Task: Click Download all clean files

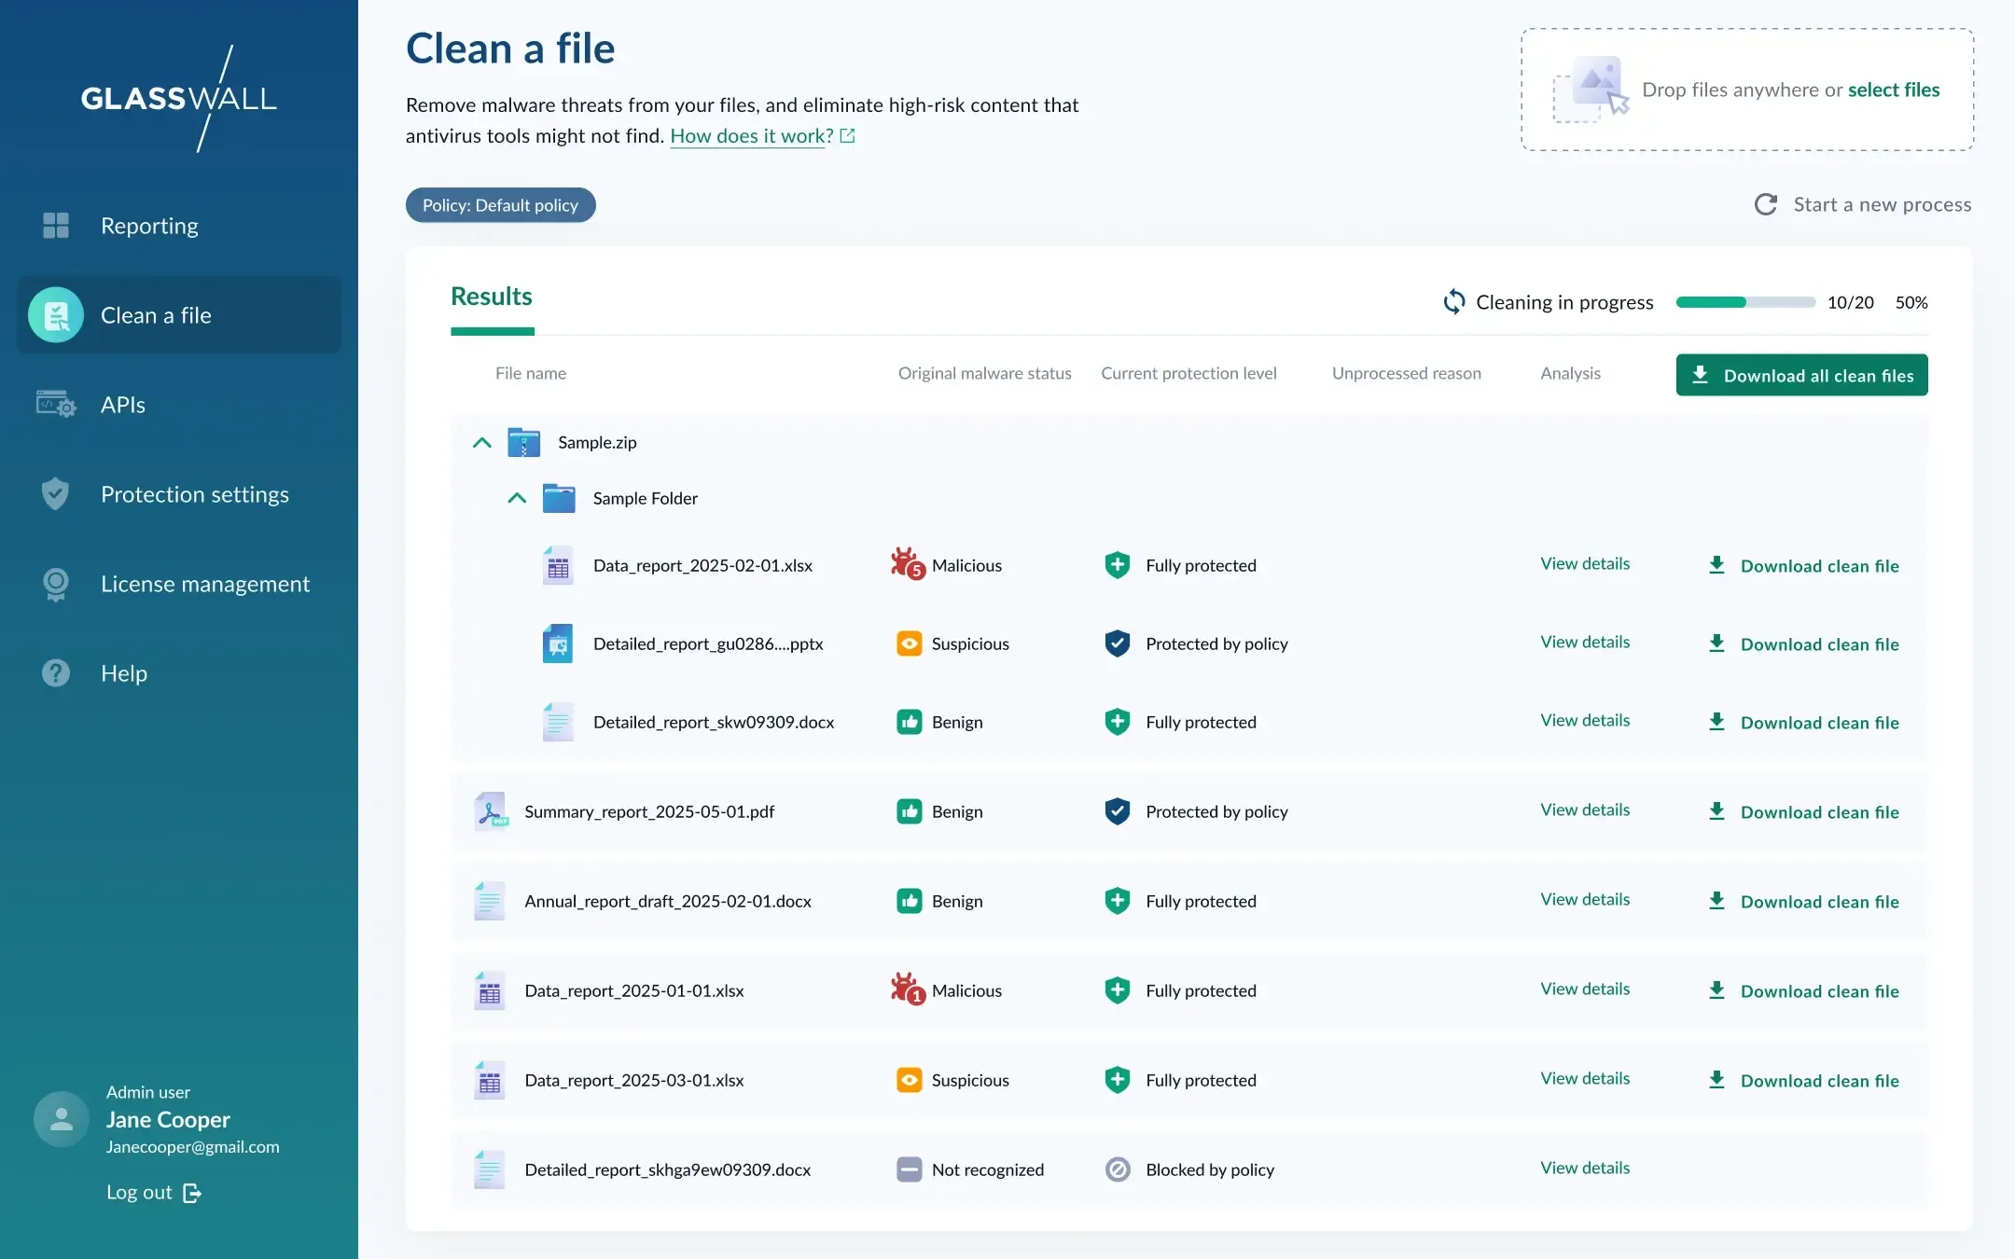Action: pos(1800,375)
